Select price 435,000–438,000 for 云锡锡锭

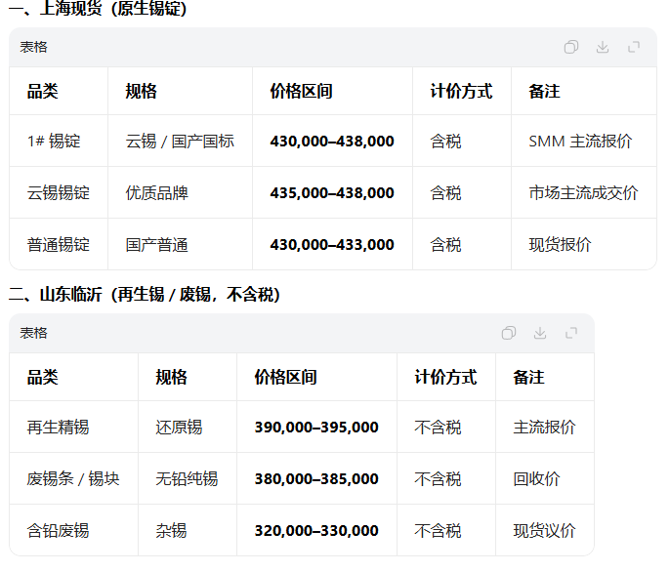pos(332,193)
